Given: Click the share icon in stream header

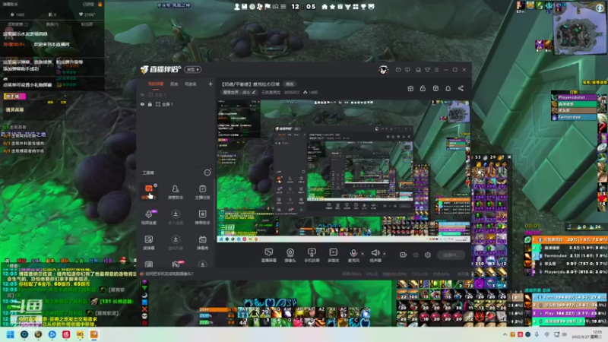Looking at the screenshot, I should pyautogui.click(x=461, y=88).
